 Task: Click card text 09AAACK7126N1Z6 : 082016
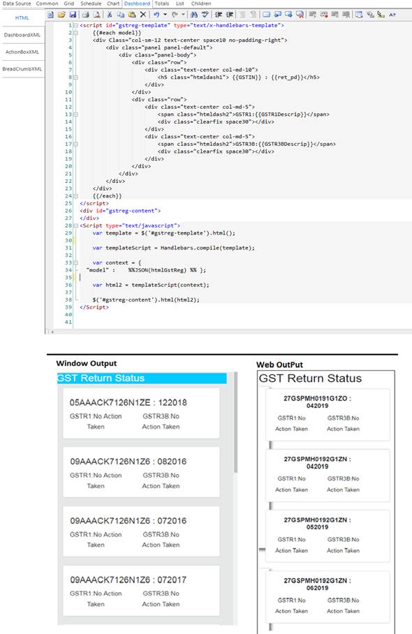[128, 462]
